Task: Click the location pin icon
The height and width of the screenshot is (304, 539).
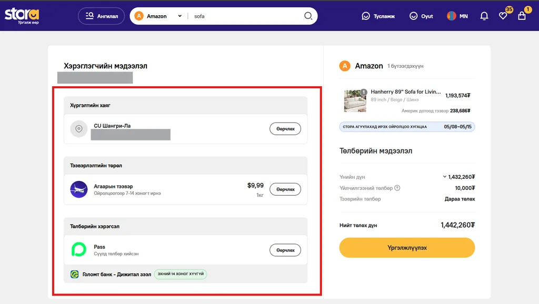Action: pos(79,129)
